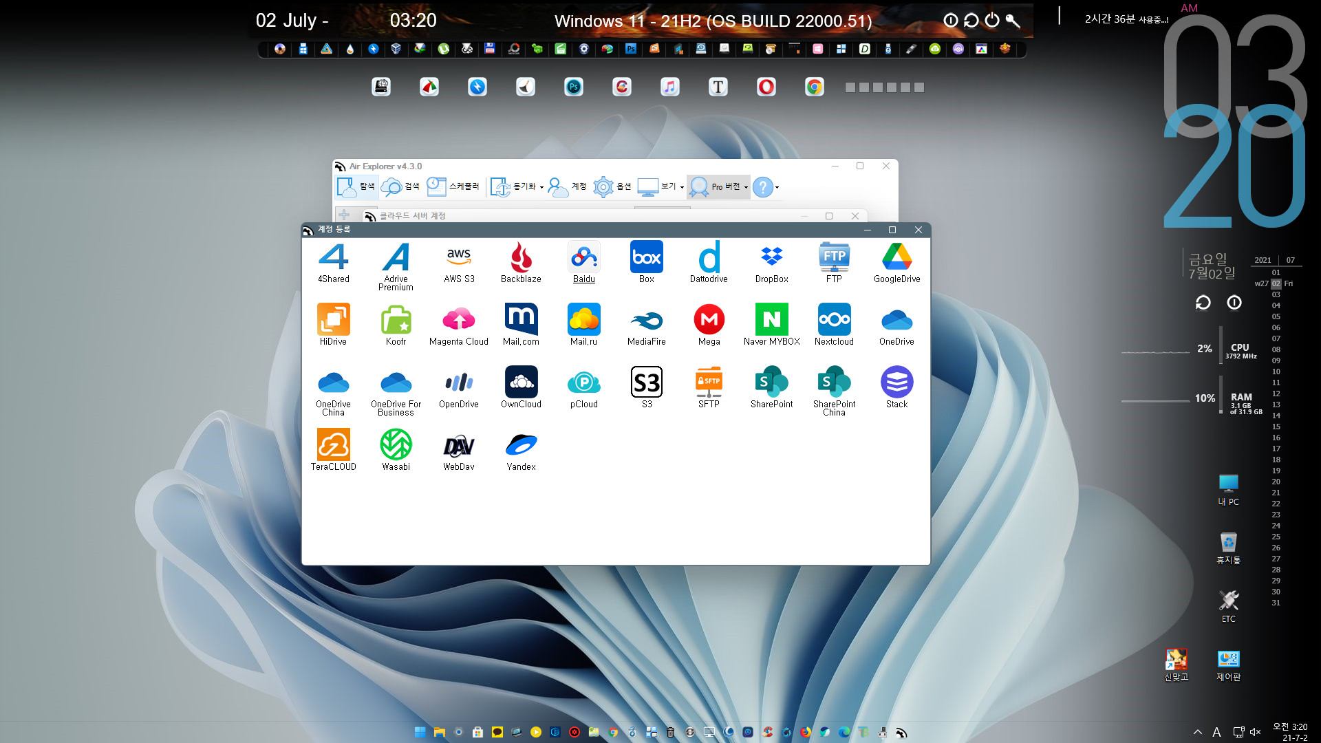Choose the Box cloud service

(x=647, y=262)
